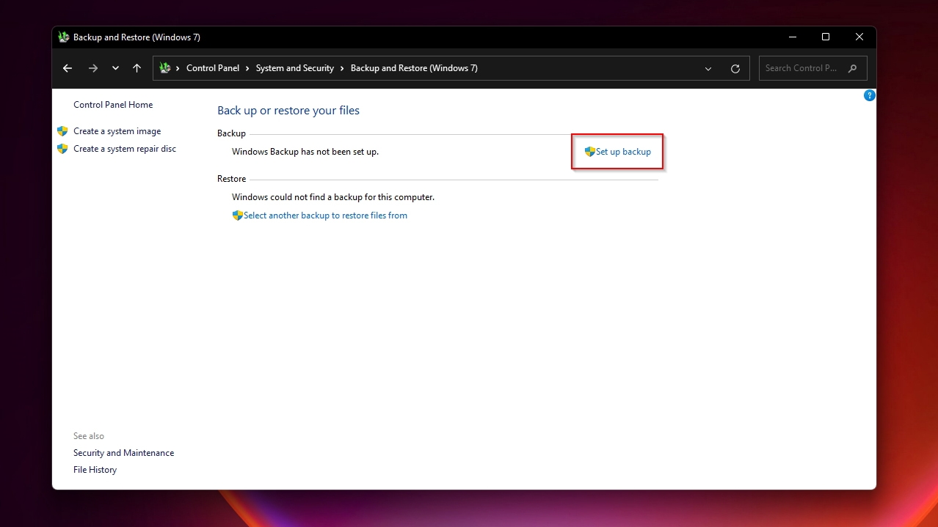938x527 pixels.
Task: Open the blue help icon
Action: coord(870,95)
